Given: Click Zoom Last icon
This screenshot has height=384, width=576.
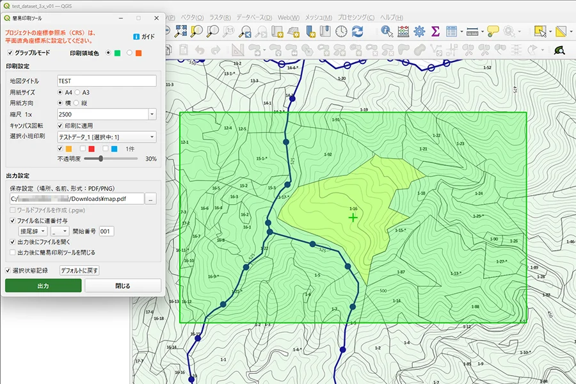Looking at the screenshot, I should [245, 32].
